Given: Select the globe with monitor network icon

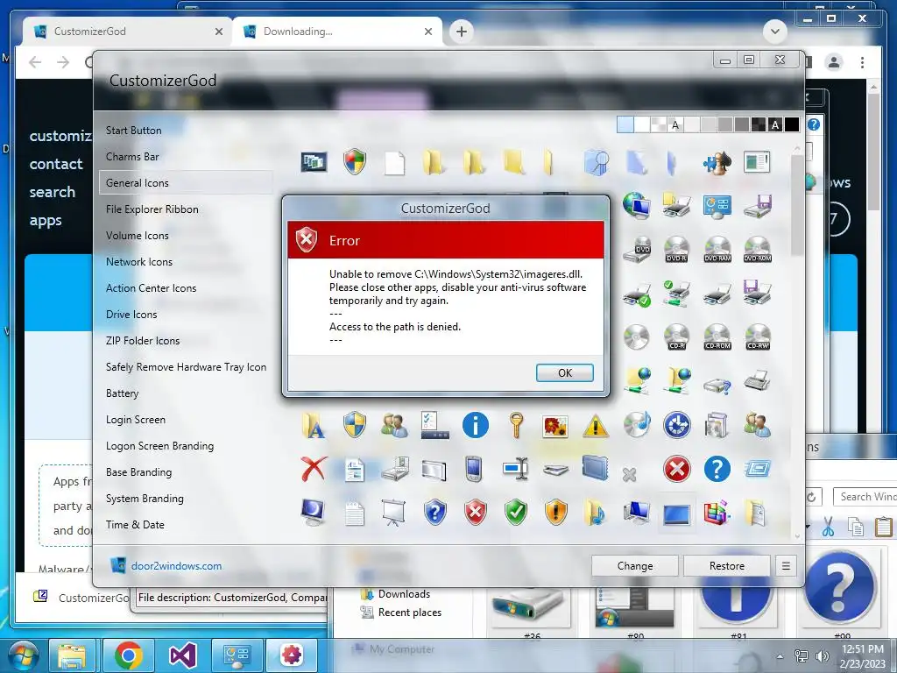Looking at the screenshot, I should pos(636,205).
